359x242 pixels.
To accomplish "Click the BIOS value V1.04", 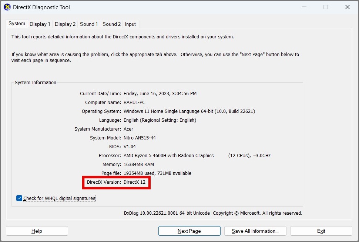I will coord(130,147).
